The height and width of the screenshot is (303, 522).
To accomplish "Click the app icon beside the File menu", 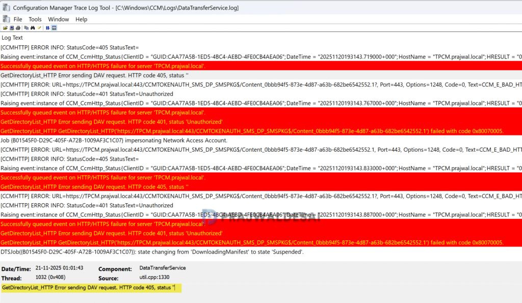I will pyautogui.click(x=6, y=19).
